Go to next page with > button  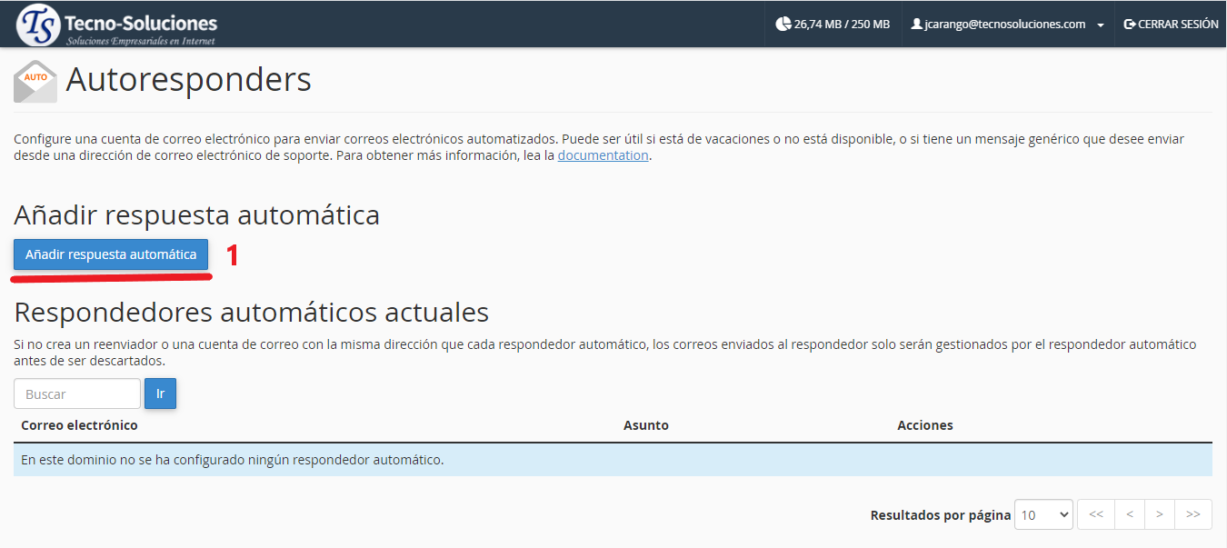(x=1159, y=514)
